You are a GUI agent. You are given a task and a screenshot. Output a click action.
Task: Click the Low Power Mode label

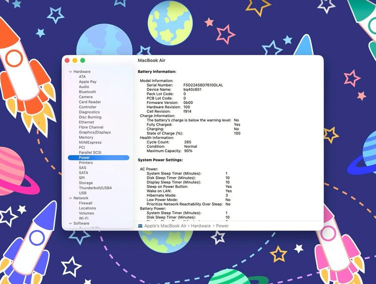[x=162, y=200]
